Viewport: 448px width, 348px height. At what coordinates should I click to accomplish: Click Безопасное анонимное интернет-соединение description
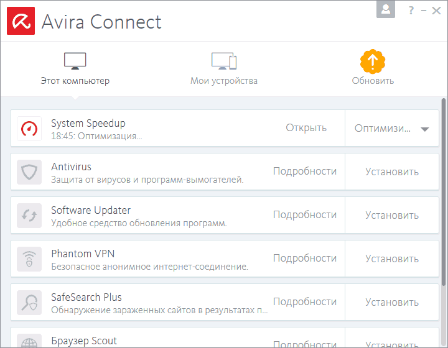click(150, 267)
